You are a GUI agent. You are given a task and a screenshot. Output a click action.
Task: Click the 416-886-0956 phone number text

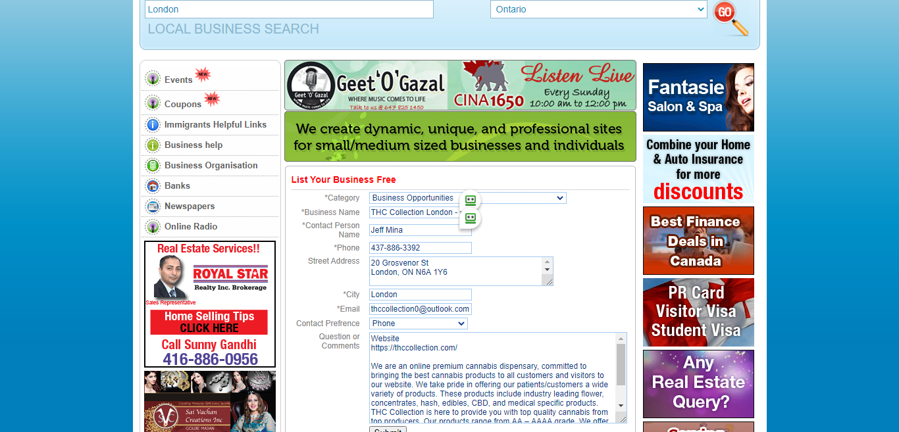click(x=211, y=359)
